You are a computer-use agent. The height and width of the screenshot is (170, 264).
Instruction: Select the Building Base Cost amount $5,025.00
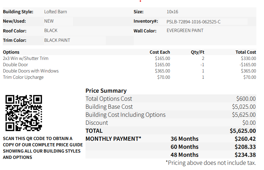244,107
